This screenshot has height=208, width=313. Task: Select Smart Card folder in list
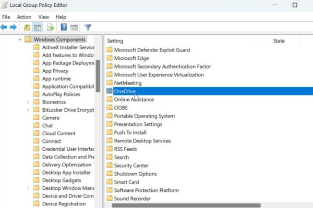pyautogui.click(x=126, y=182)
